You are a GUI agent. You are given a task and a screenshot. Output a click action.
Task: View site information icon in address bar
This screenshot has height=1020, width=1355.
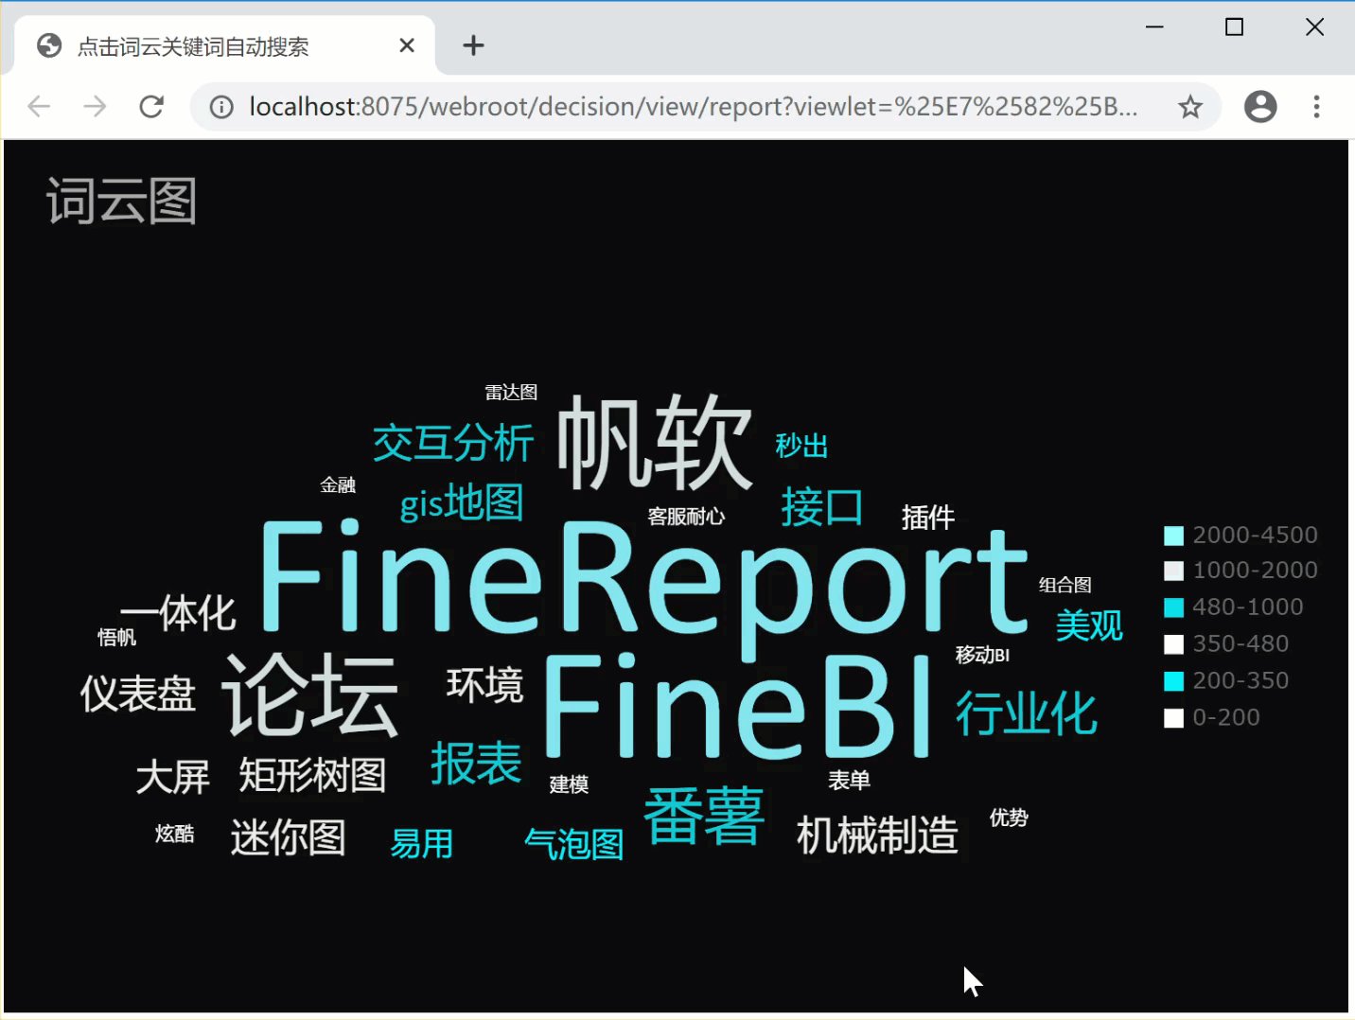[x=221, y=107]
